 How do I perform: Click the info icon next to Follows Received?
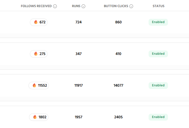pyautogui.click(x=55, y=6)
